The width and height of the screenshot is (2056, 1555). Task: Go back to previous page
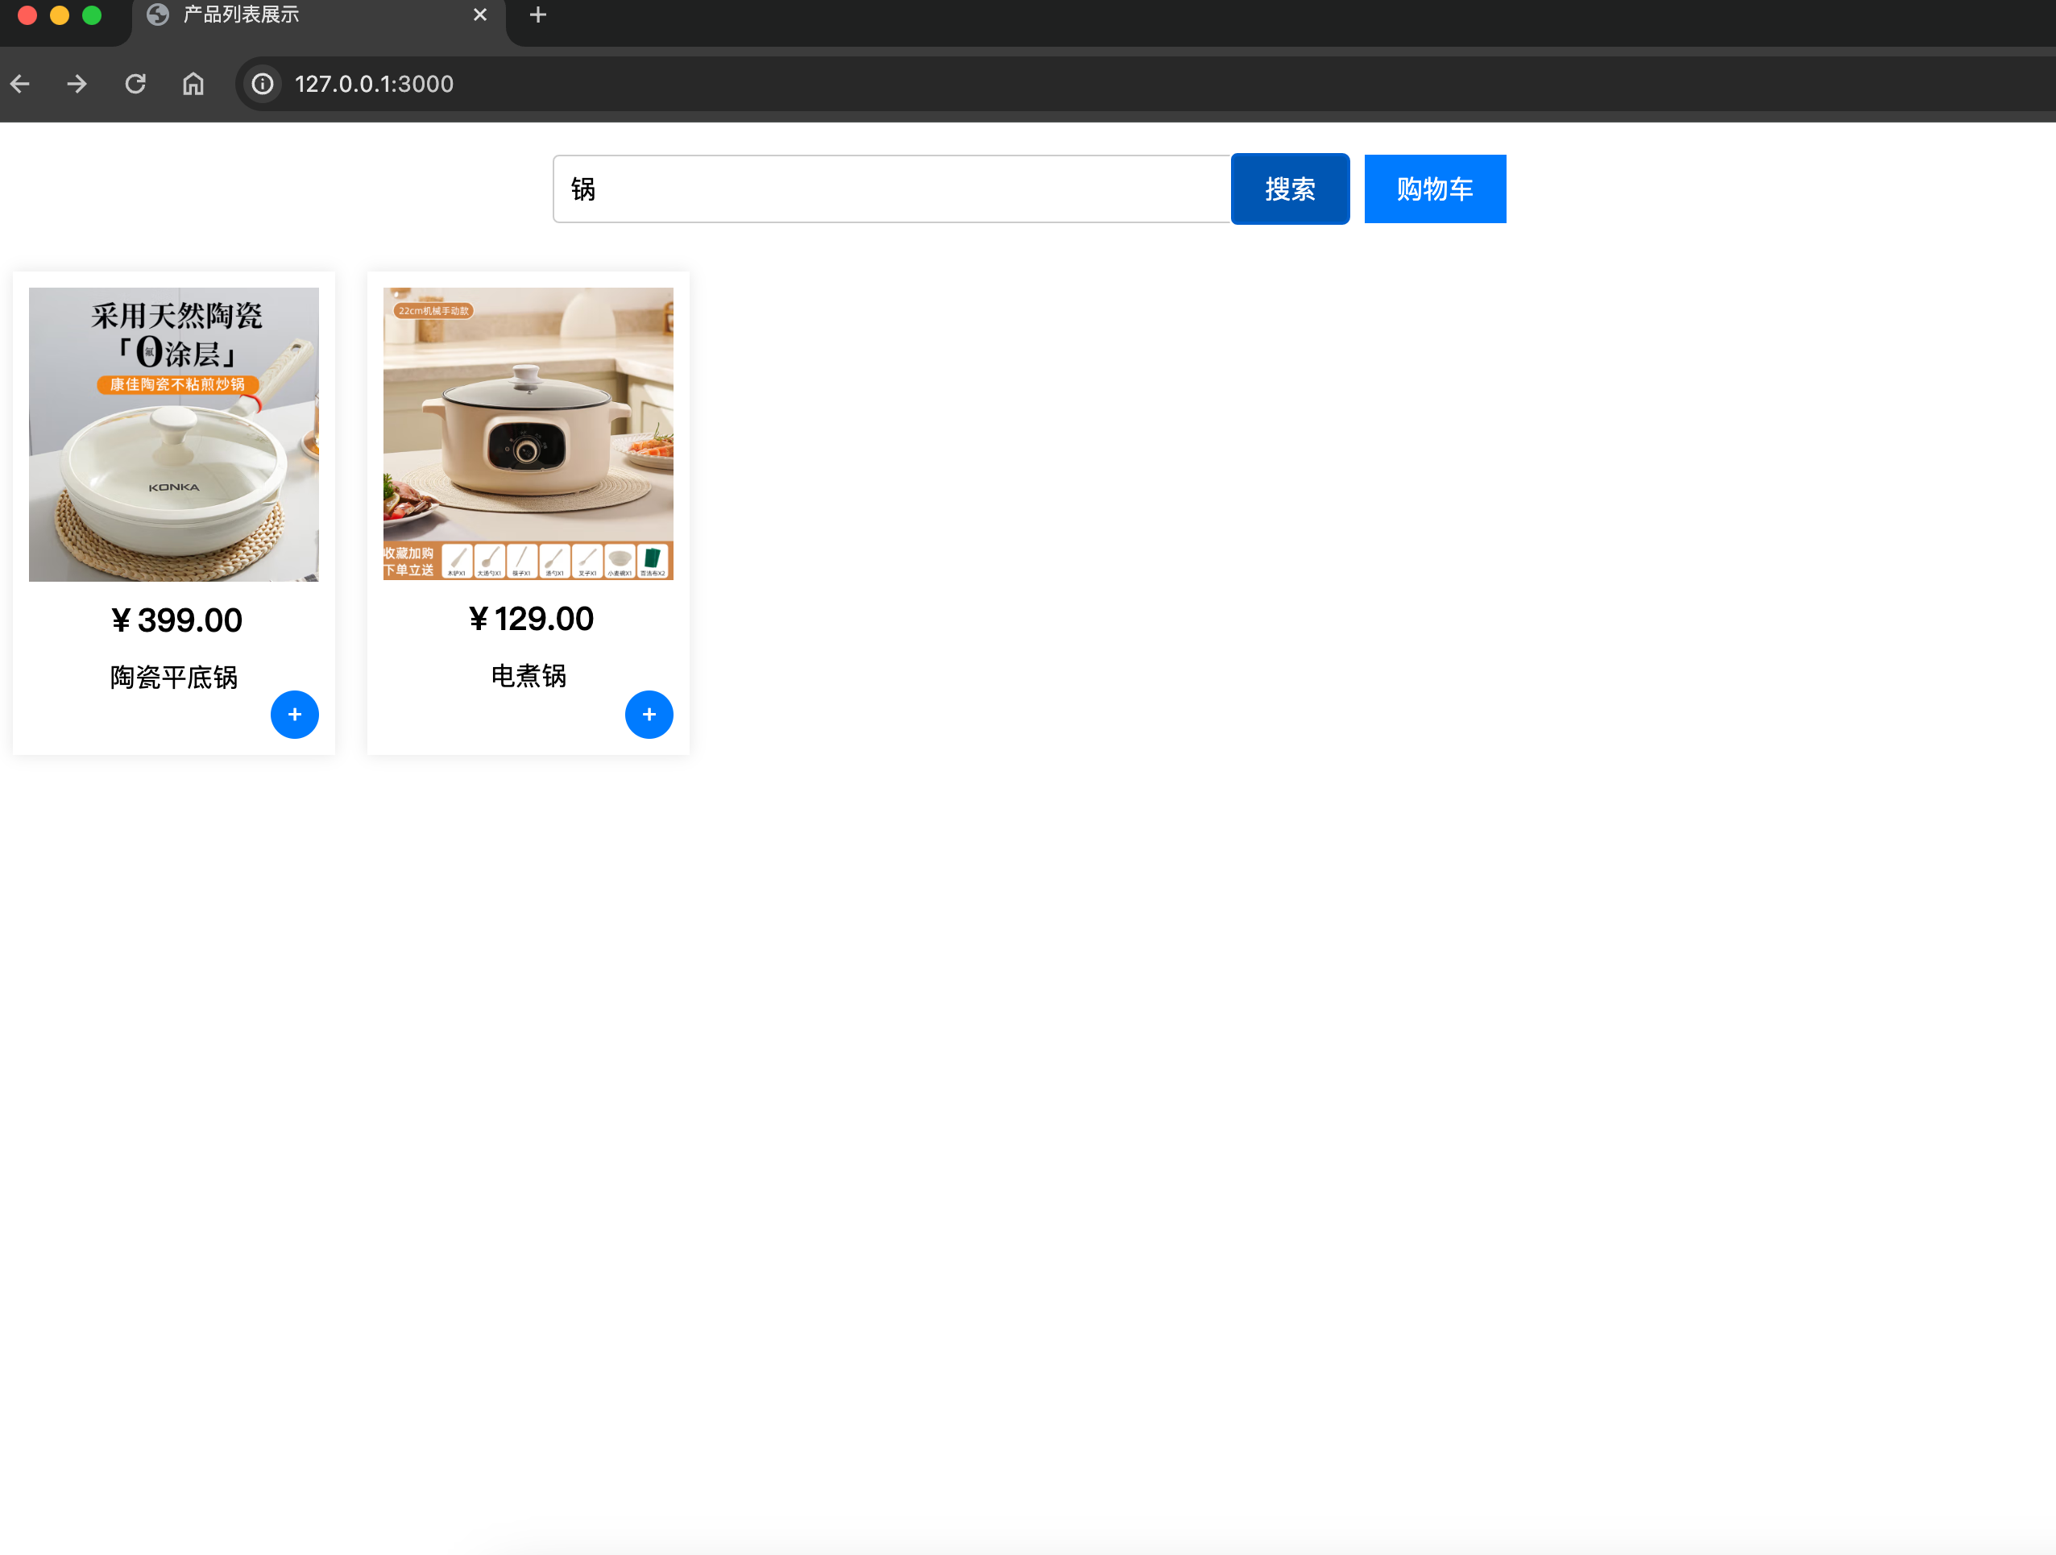pos(20,85)
